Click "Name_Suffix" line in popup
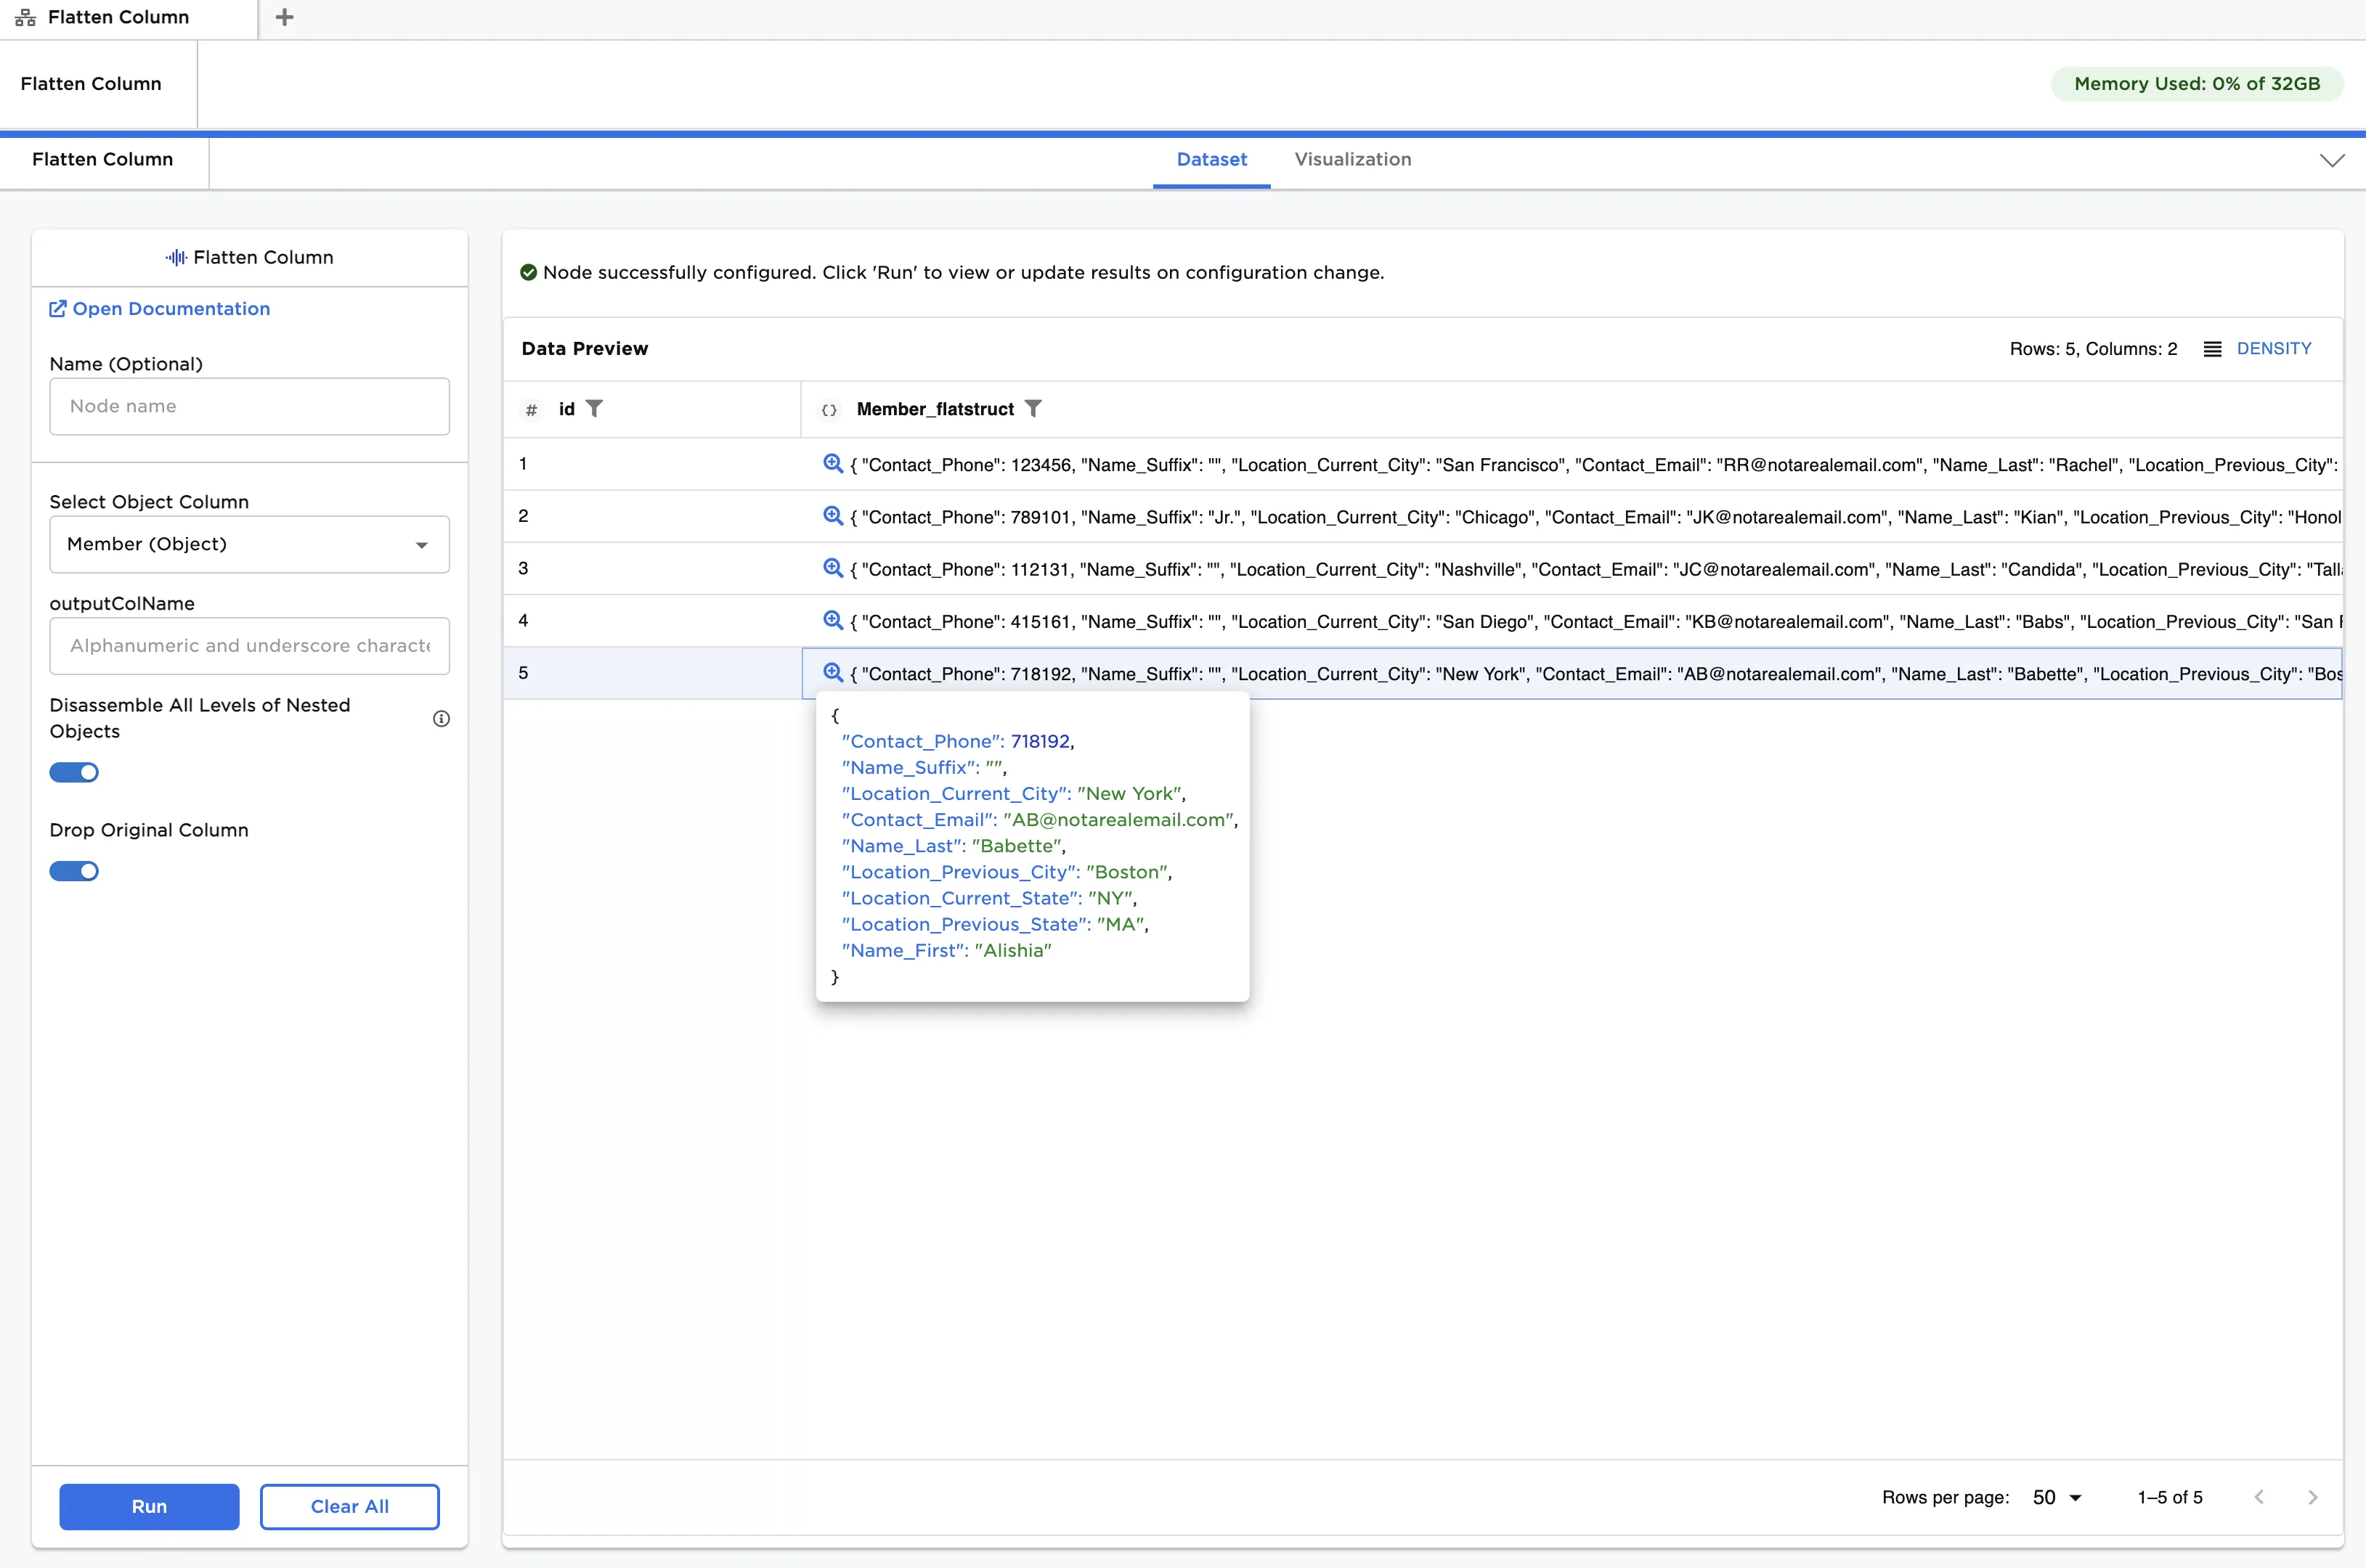The width and height of the screenshot is (2366, 1568). pyautogui.click(x=924, y=767)
